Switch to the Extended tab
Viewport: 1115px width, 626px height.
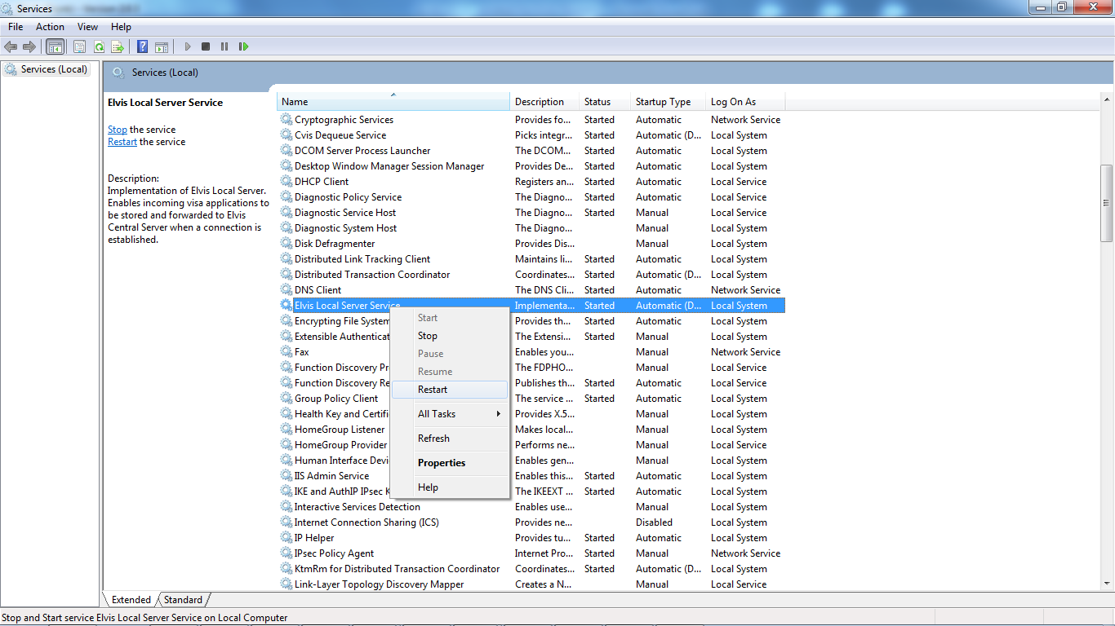click(x=131, y=600)
